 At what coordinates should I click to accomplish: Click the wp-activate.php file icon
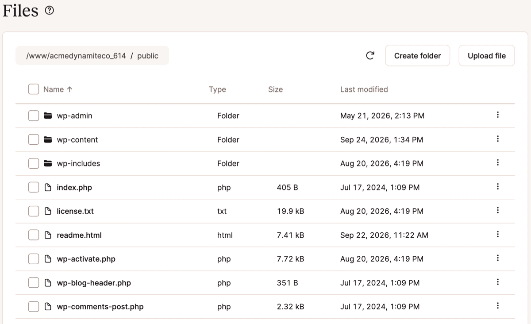tap(48, 259)
